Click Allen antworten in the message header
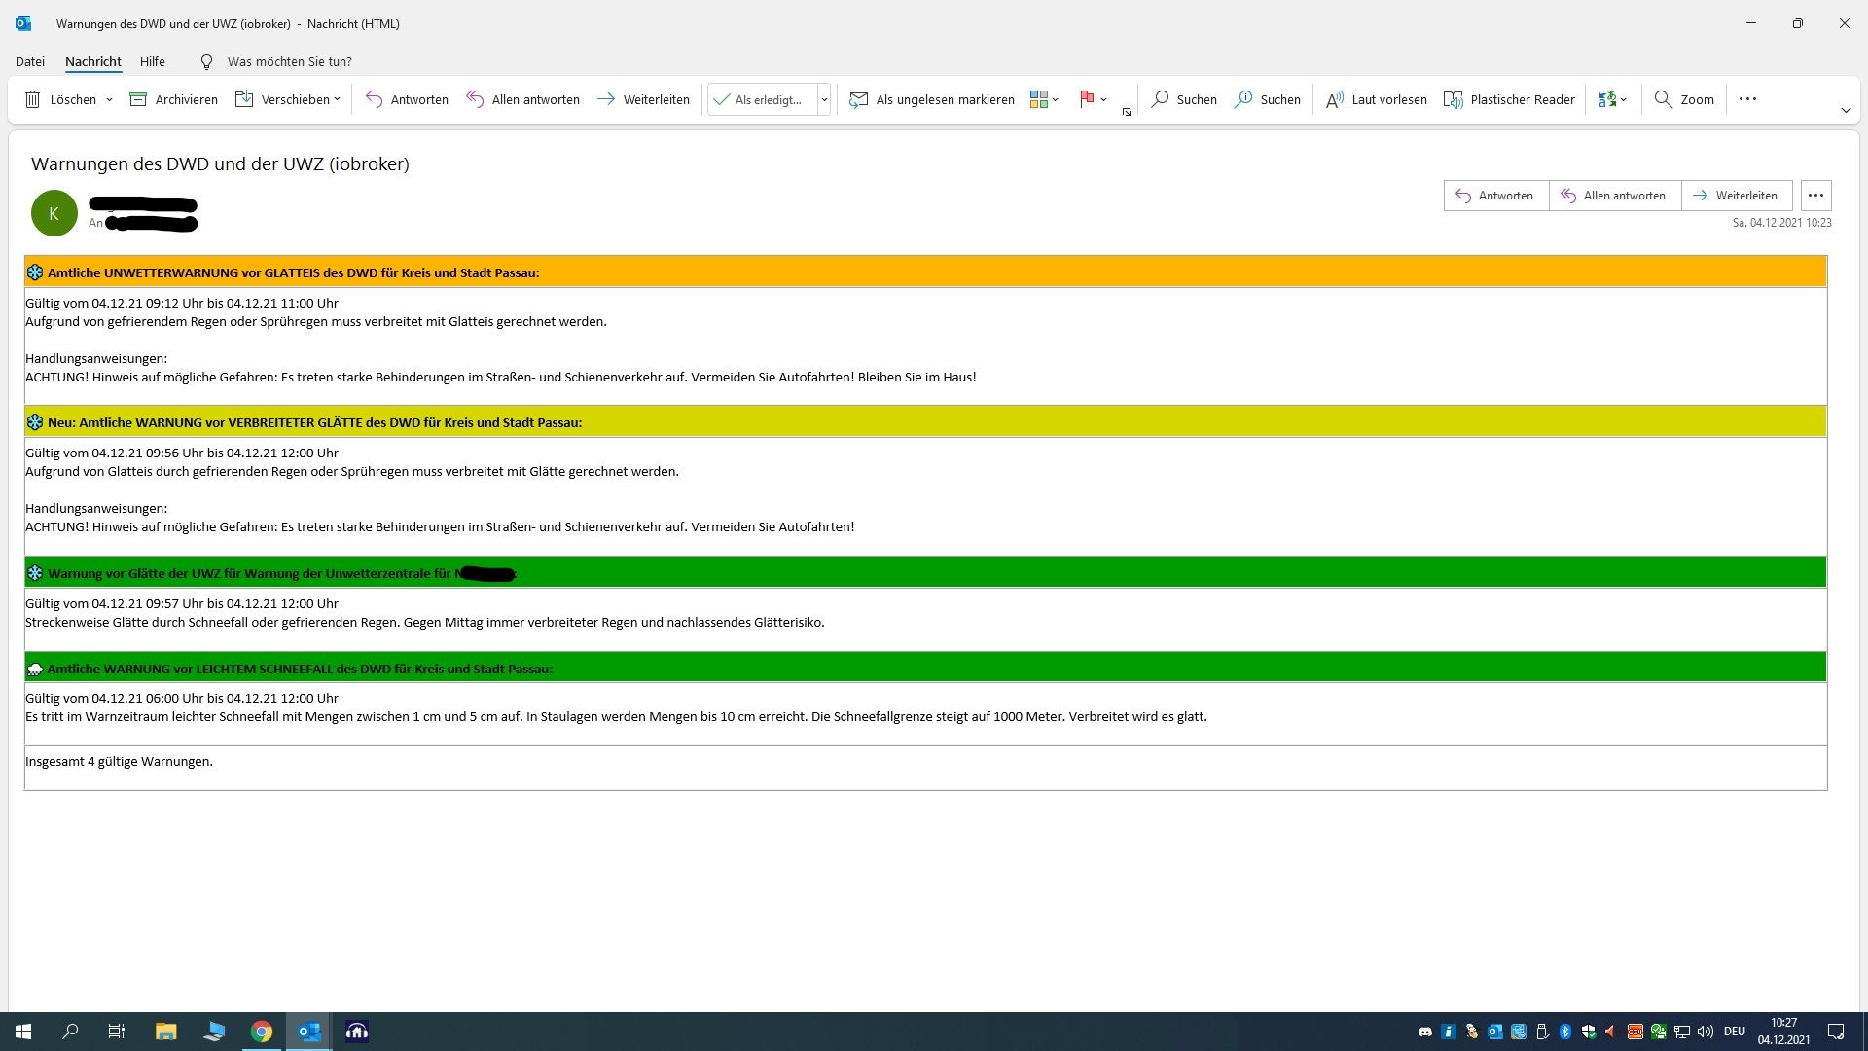The image size is (1868, 1051). click(1615, 196)
